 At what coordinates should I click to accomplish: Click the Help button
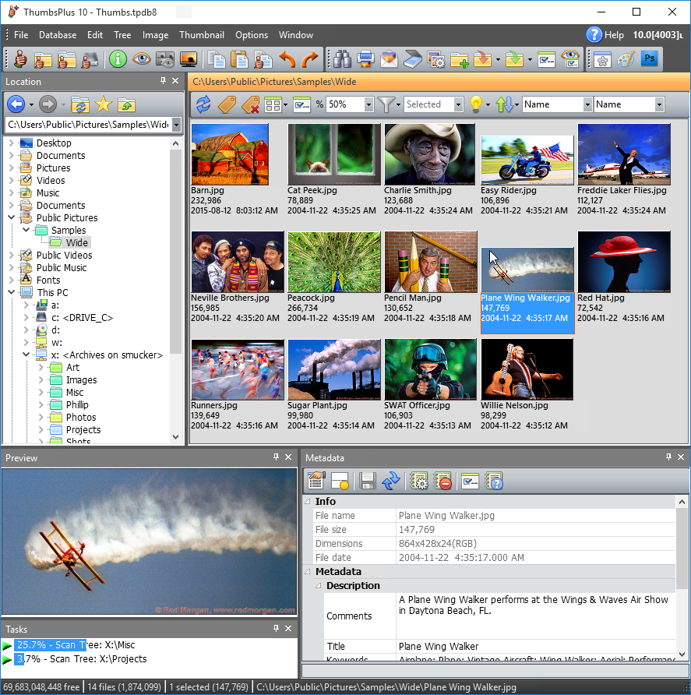point(605,35)
